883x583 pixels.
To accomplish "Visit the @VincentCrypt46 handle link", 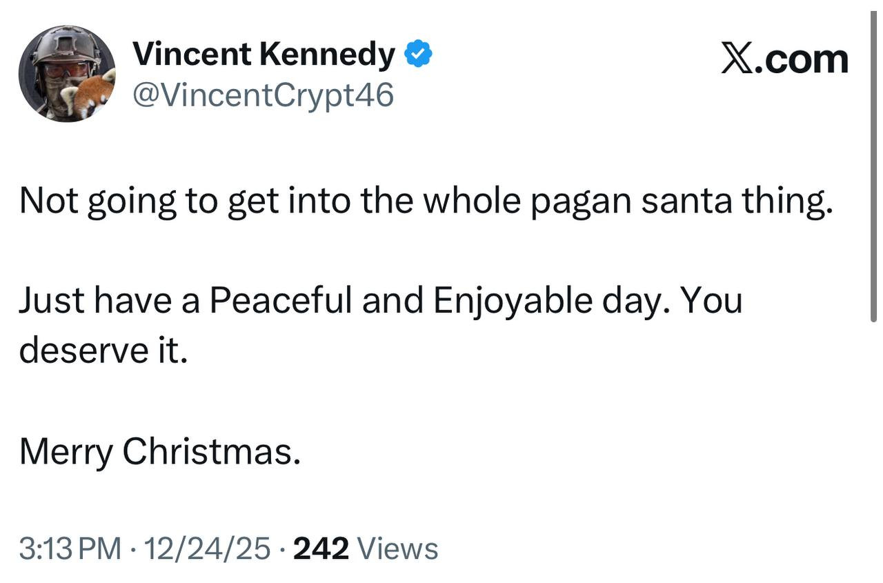I will pyautogui.click(x=263, y=95).
